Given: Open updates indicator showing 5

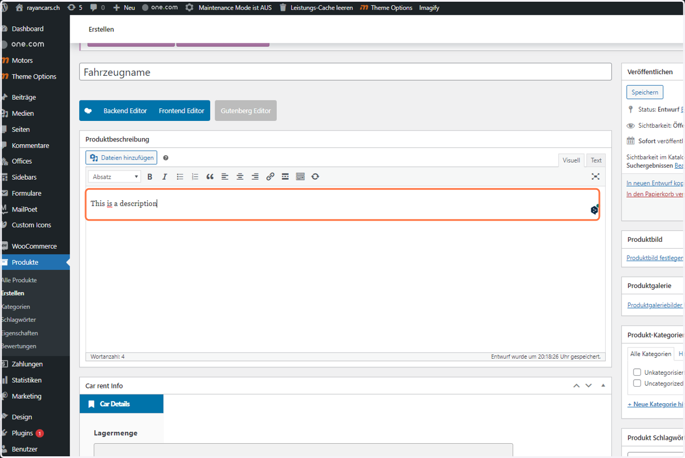Looking at the screenshot, I should coord(74,7).
